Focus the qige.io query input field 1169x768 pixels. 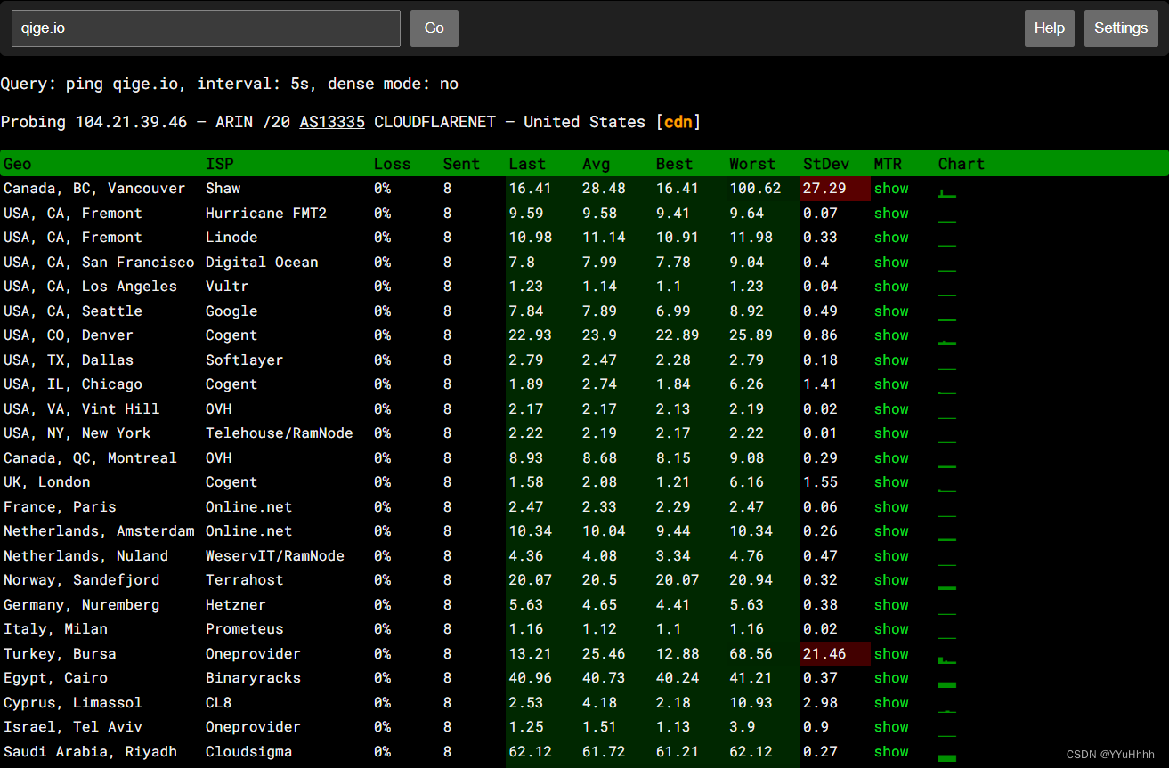point(206,28)
